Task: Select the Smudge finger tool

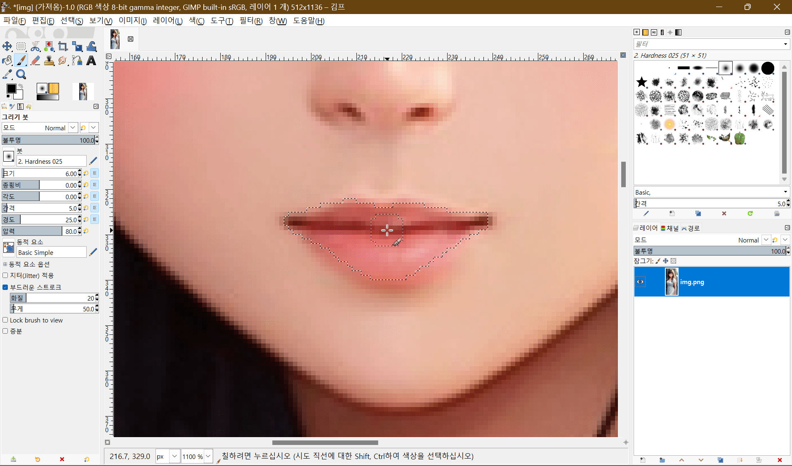Action: (63, 61)
